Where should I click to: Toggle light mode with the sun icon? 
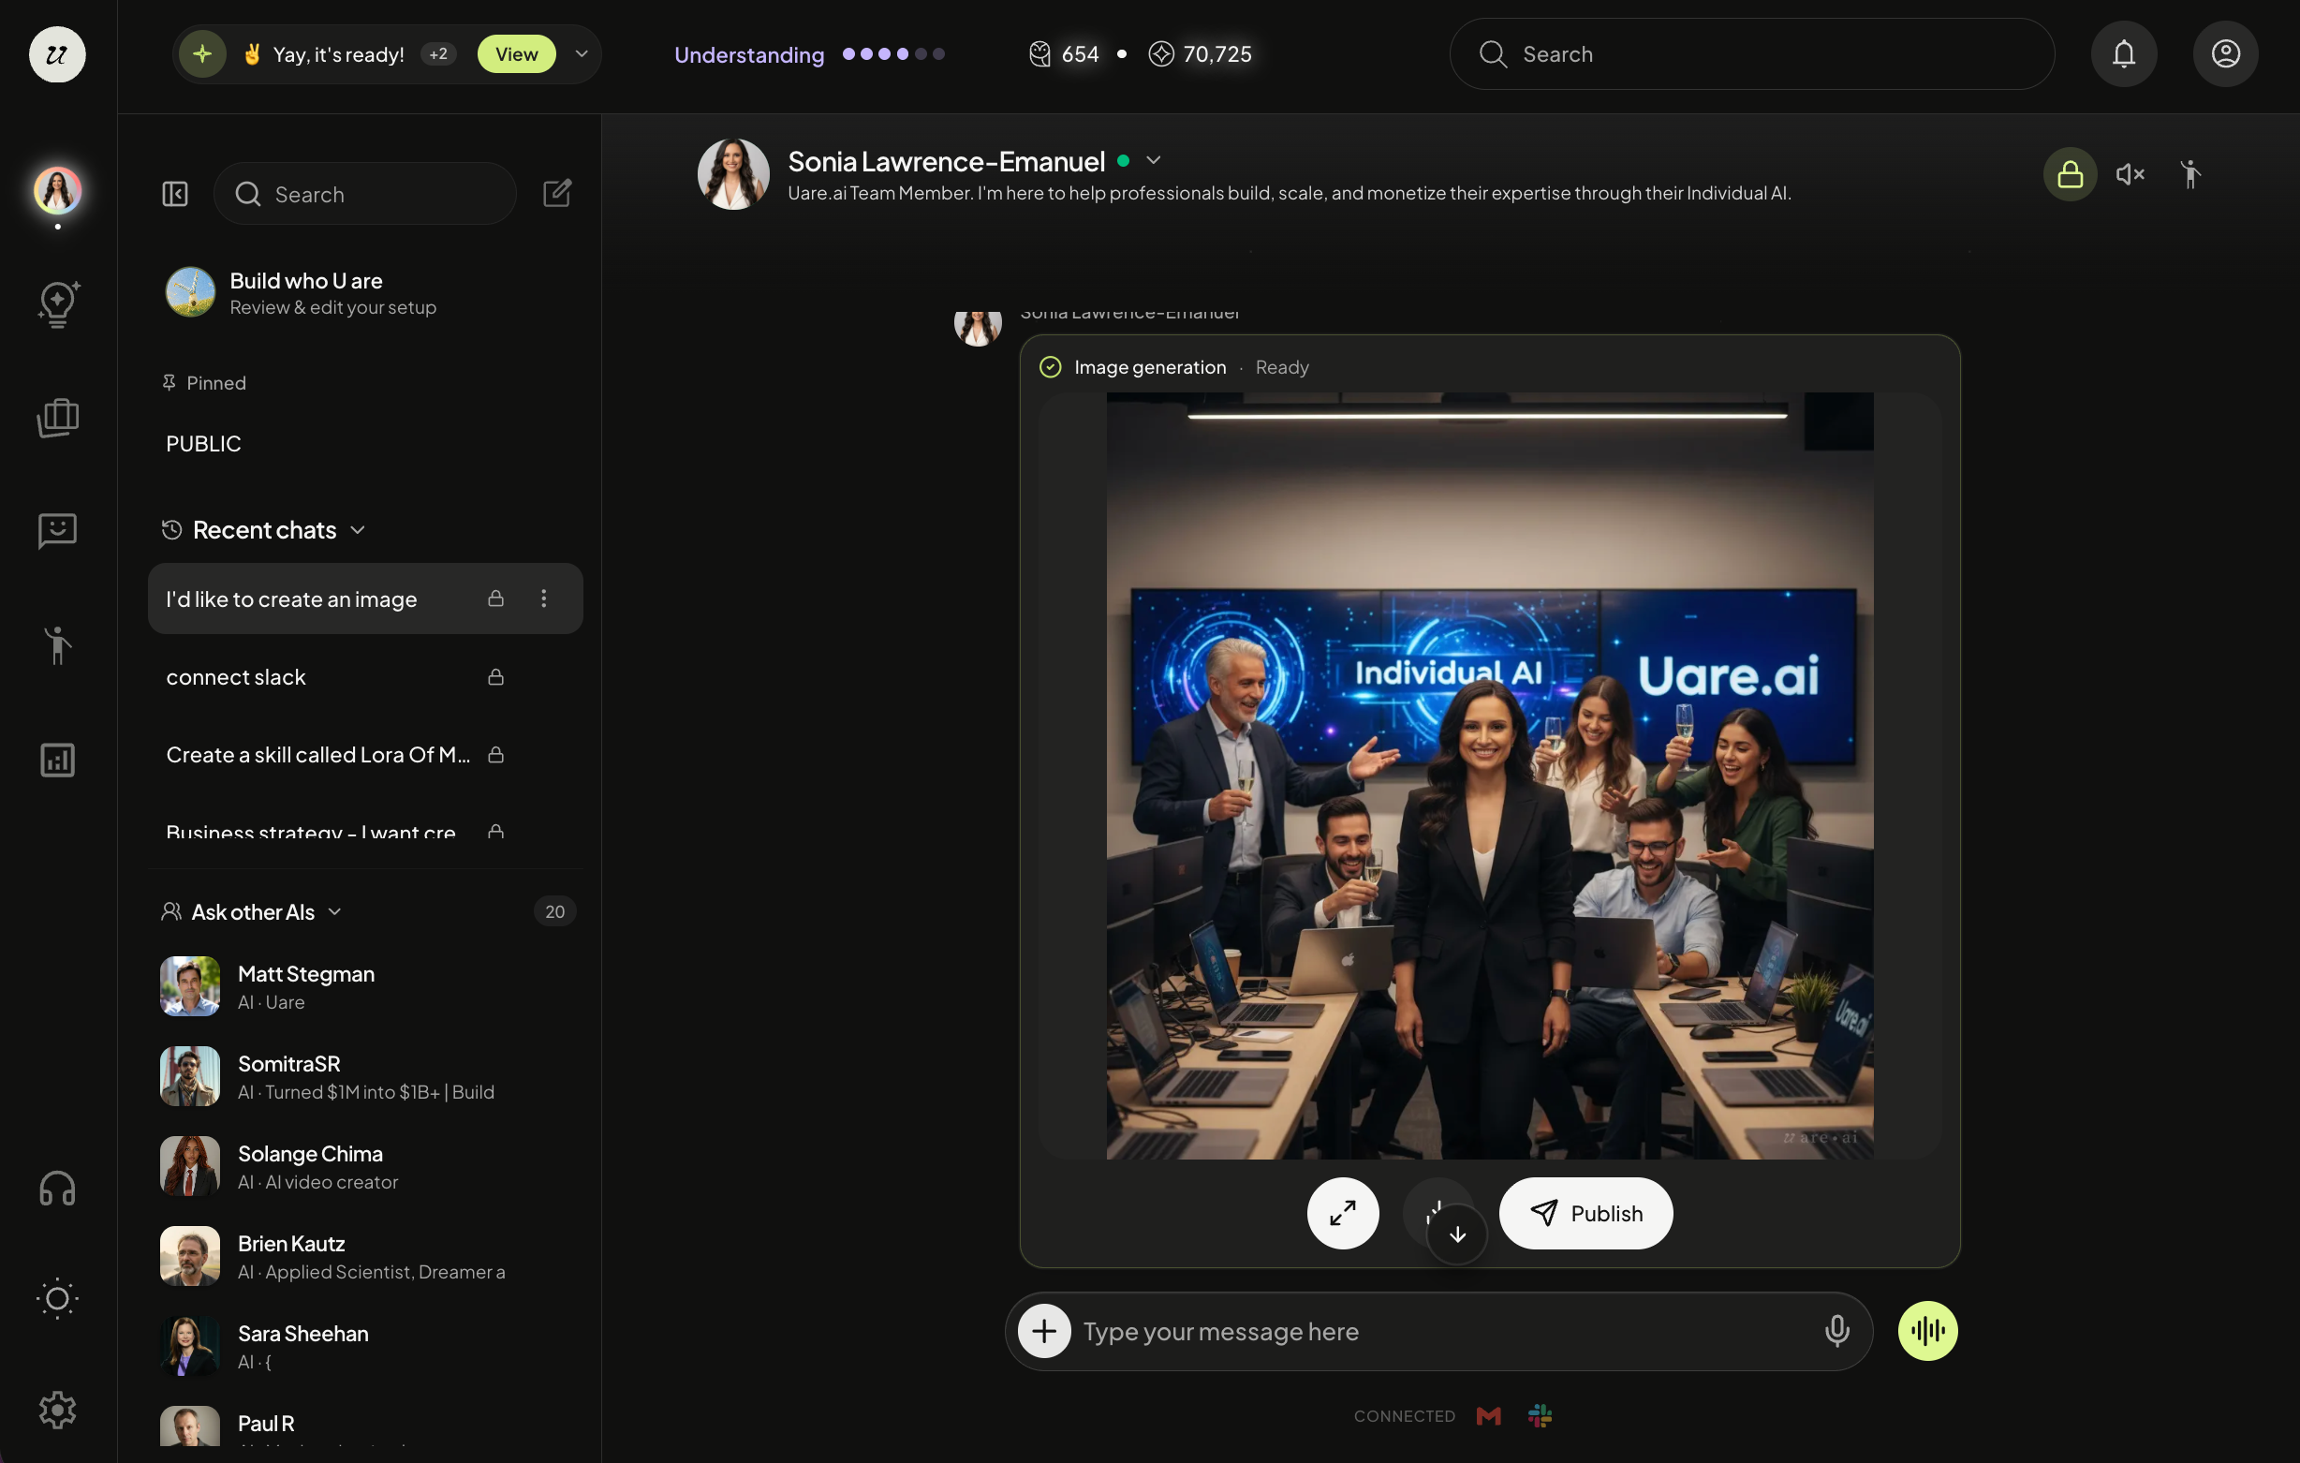(x=57, y=1299)
